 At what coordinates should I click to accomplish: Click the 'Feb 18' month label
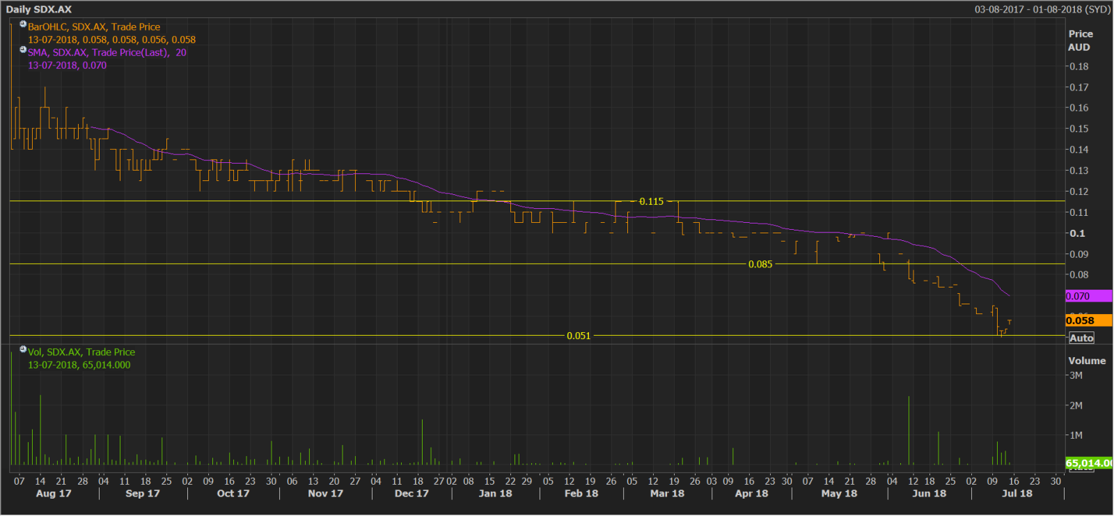pyautogui.click(x=581, y=493)
